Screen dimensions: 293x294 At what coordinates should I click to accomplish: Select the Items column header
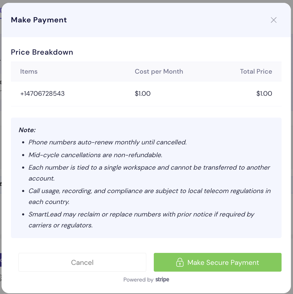click(29, 72)
